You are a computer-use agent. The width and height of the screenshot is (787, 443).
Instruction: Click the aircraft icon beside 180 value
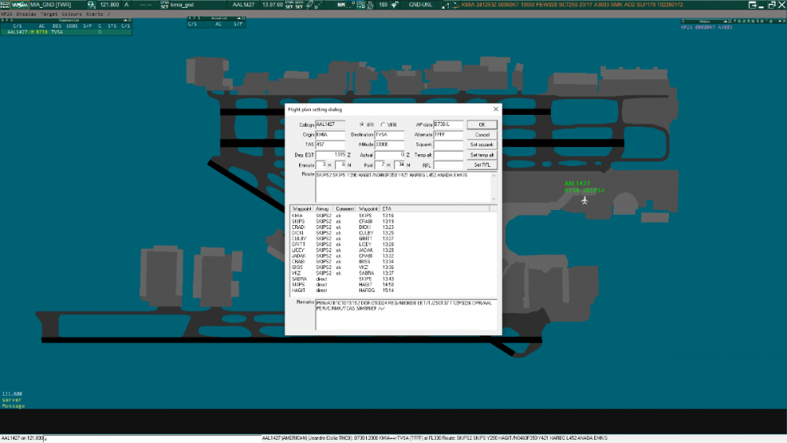click(x=396, y=5)
